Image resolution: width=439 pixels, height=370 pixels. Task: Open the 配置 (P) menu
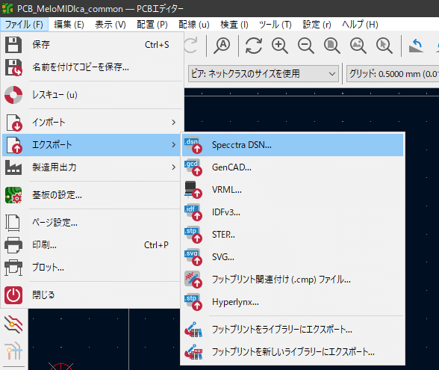[x=152, y=25]
